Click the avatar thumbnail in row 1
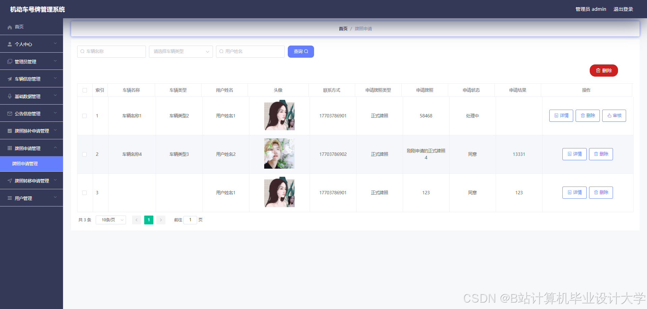647x309 pixels. coord(279,116)
